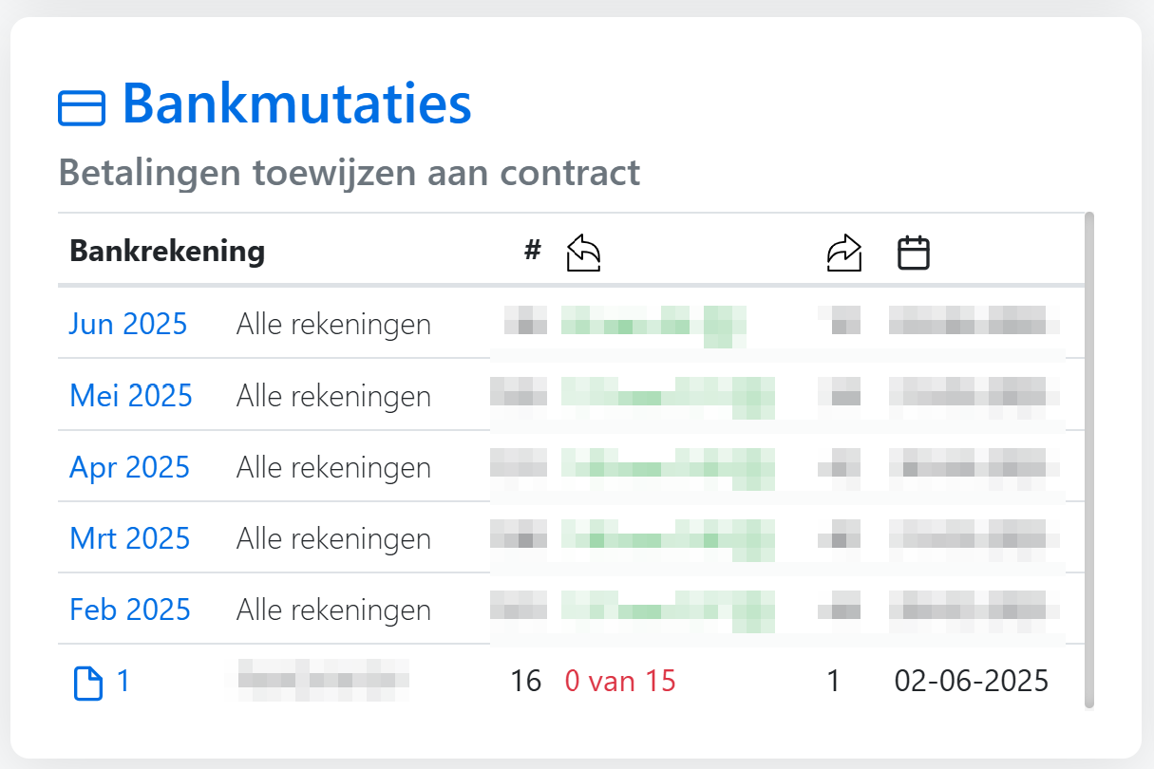Click the credit card icon beside Bankmutaties
Image resolution: width=1154 pixels, height=769 pixels.
[x=82, y=107]
